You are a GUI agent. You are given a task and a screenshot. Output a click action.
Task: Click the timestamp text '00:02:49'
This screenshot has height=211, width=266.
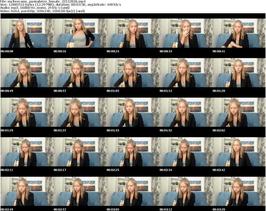click(x=7, y=209)
